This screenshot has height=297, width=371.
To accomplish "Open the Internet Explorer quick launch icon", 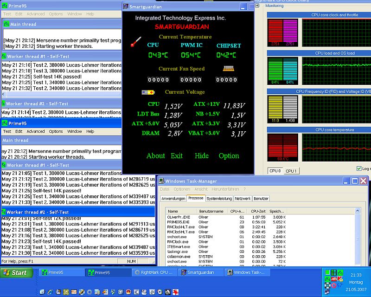I will [x=50, y=292].
